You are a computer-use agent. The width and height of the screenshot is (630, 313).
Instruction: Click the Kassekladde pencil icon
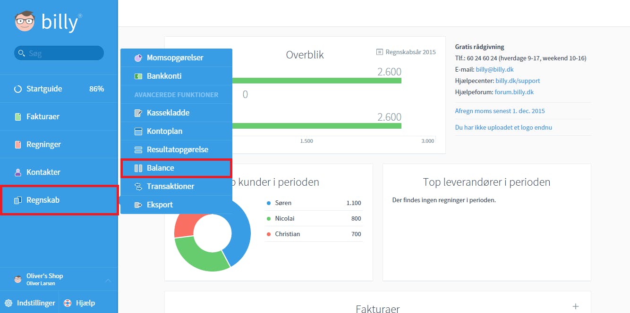click(138, 113)
